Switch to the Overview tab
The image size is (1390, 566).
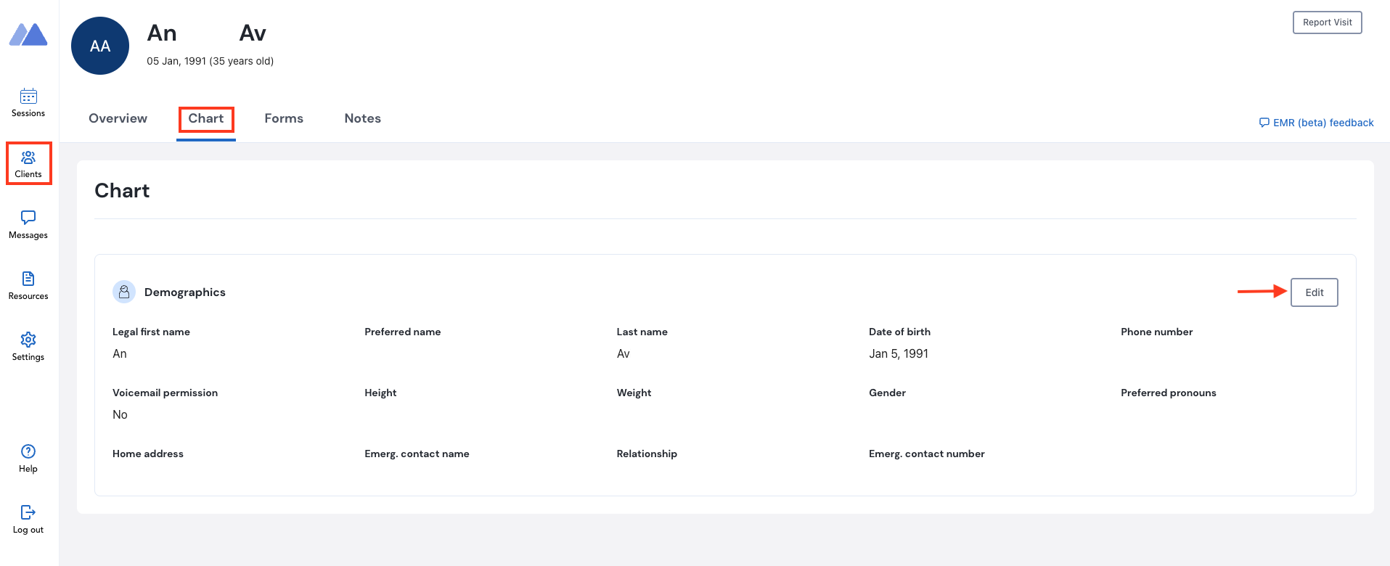click(118, 118)
